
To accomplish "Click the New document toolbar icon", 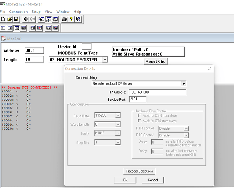I will pyautogui.click(x=3, y=19).
